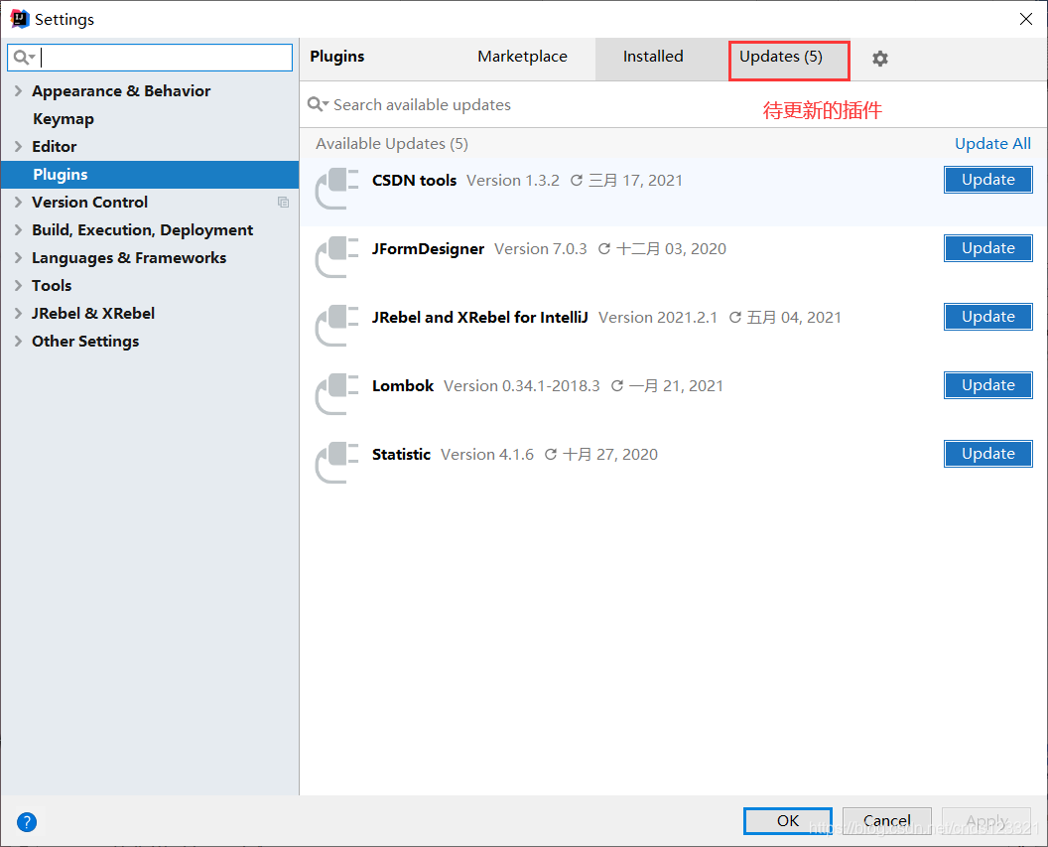1048x847 pixels.
Task: Update the Lombok plugin
Action: 987,385
